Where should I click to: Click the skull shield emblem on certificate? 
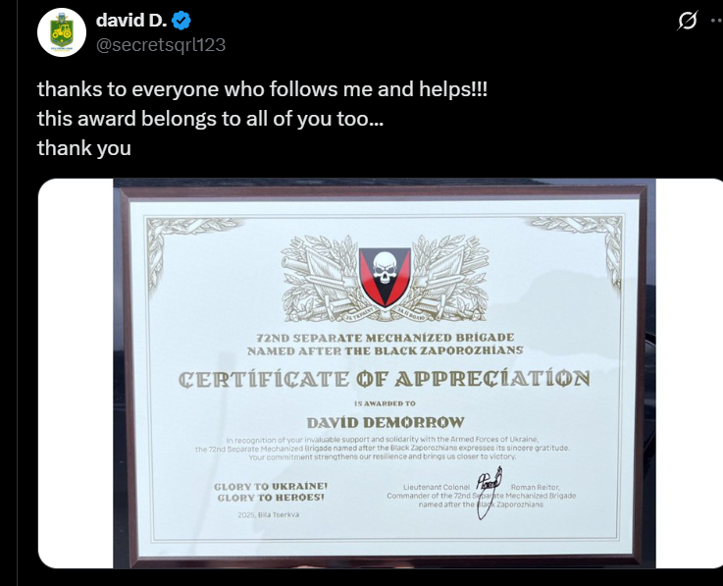[x=385, y=278]
